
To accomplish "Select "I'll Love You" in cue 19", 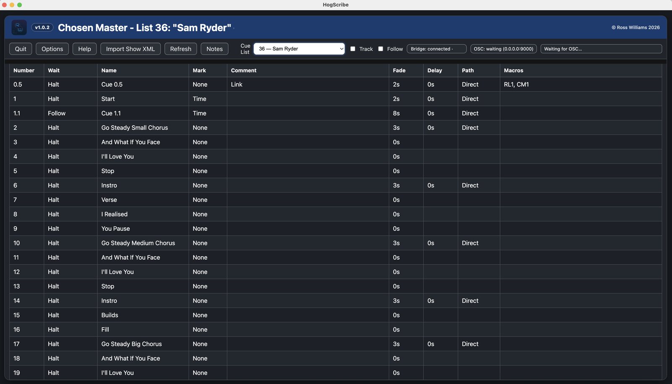I will (118, 373).
